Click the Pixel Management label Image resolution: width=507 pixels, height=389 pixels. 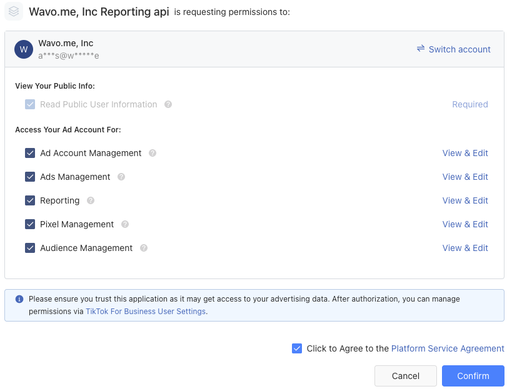pyautogui.click(x=77, y=224)
